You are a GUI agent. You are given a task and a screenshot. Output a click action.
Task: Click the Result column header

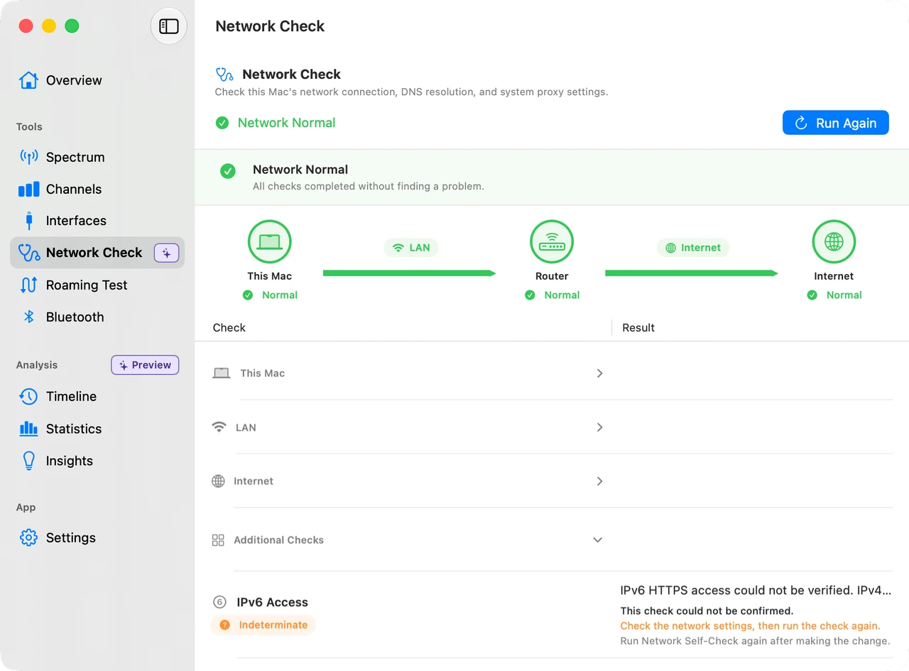[638, 327]
